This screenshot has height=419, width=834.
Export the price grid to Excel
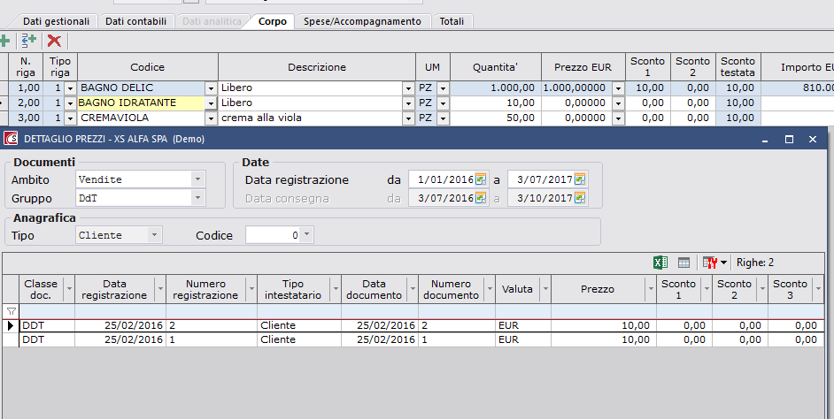(x=660, y=263)
